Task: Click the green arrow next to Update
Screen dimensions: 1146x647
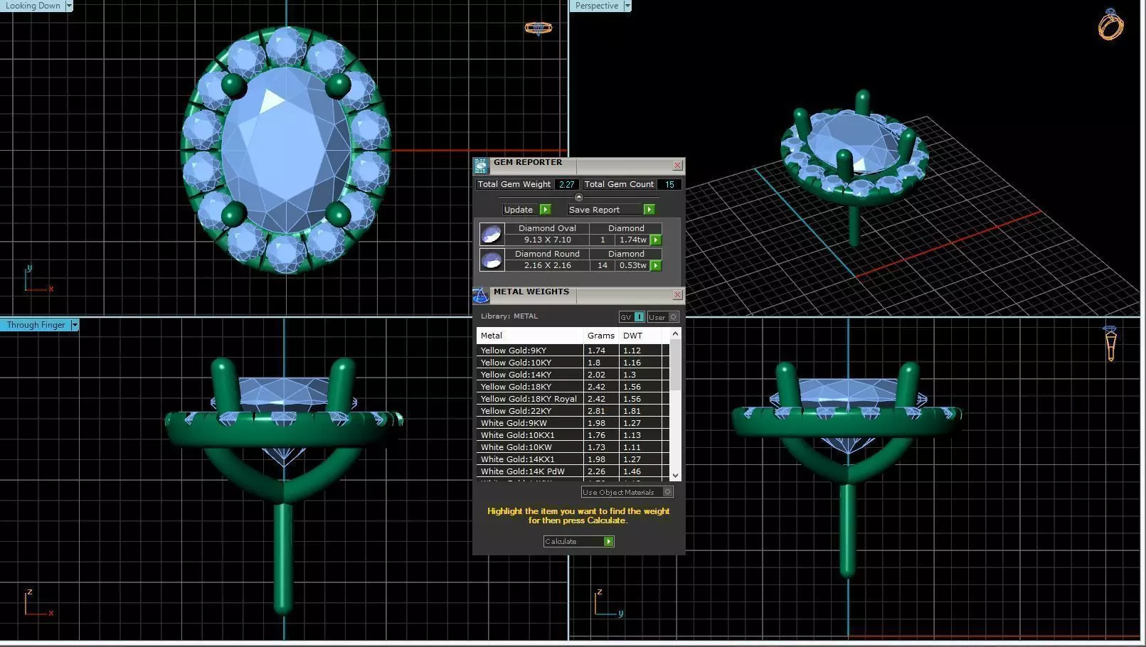Action: tap(546, 210)
